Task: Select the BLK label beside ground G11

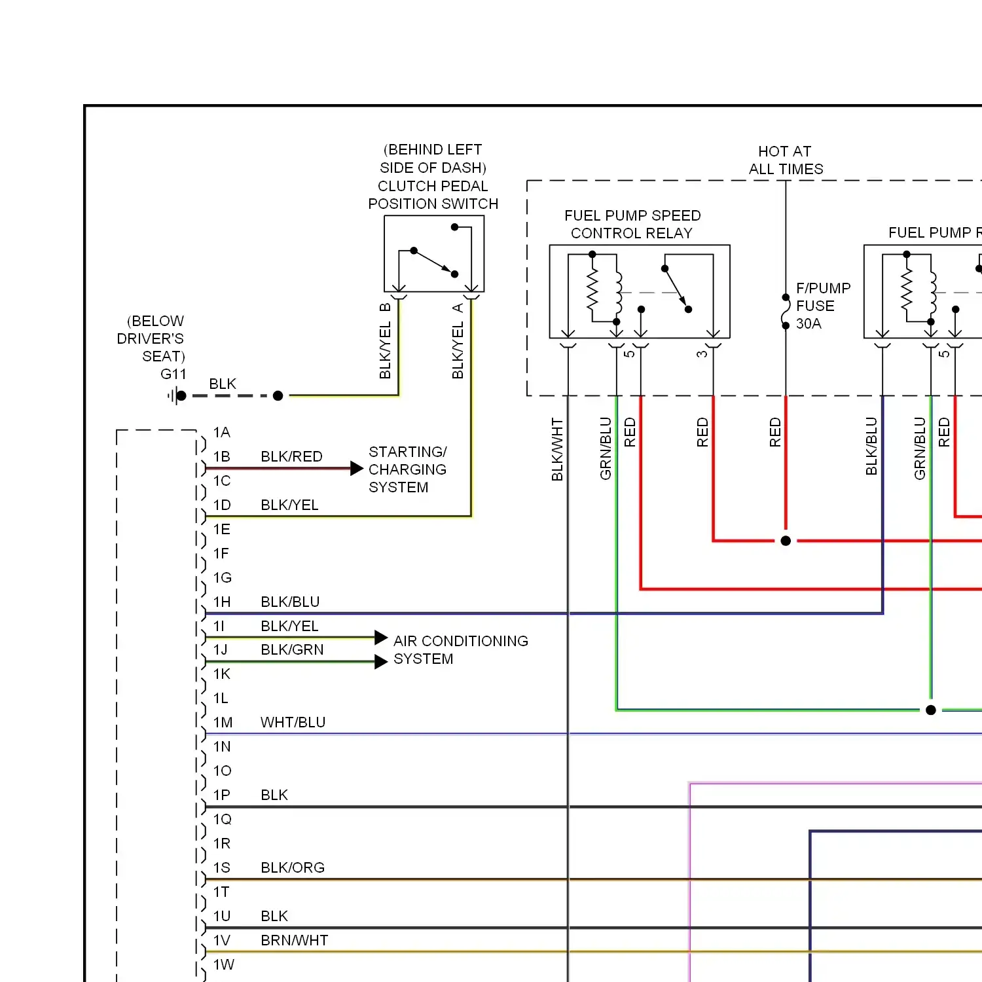Action: pyautogui.click(x=223, y=384)
